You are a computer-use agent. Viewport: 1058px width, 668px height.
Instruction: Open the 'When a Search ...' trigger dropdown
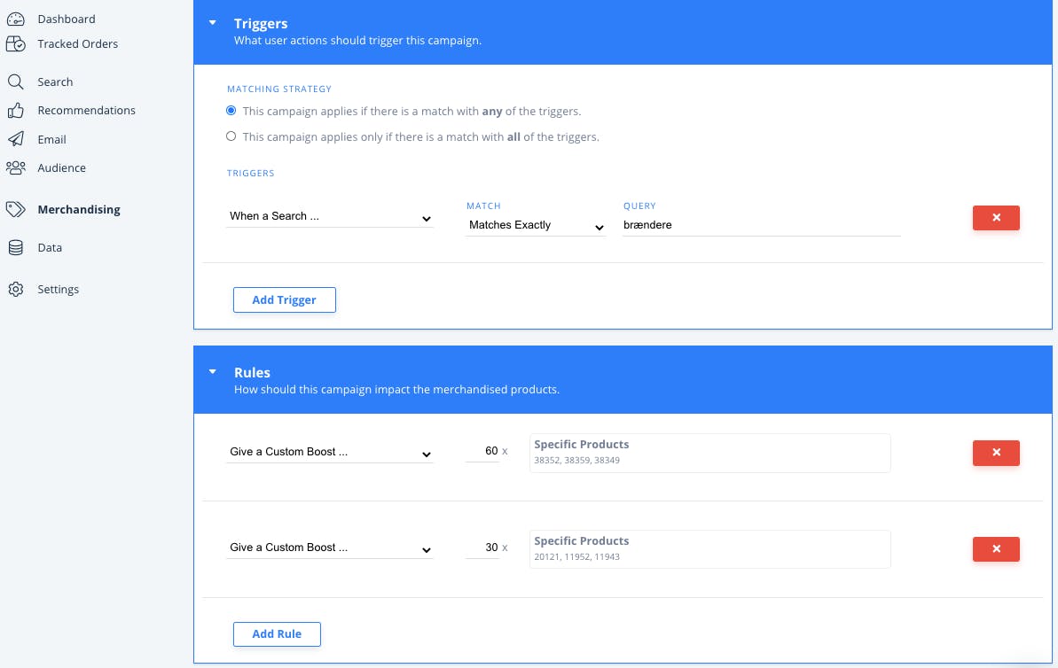pos(330,216)
